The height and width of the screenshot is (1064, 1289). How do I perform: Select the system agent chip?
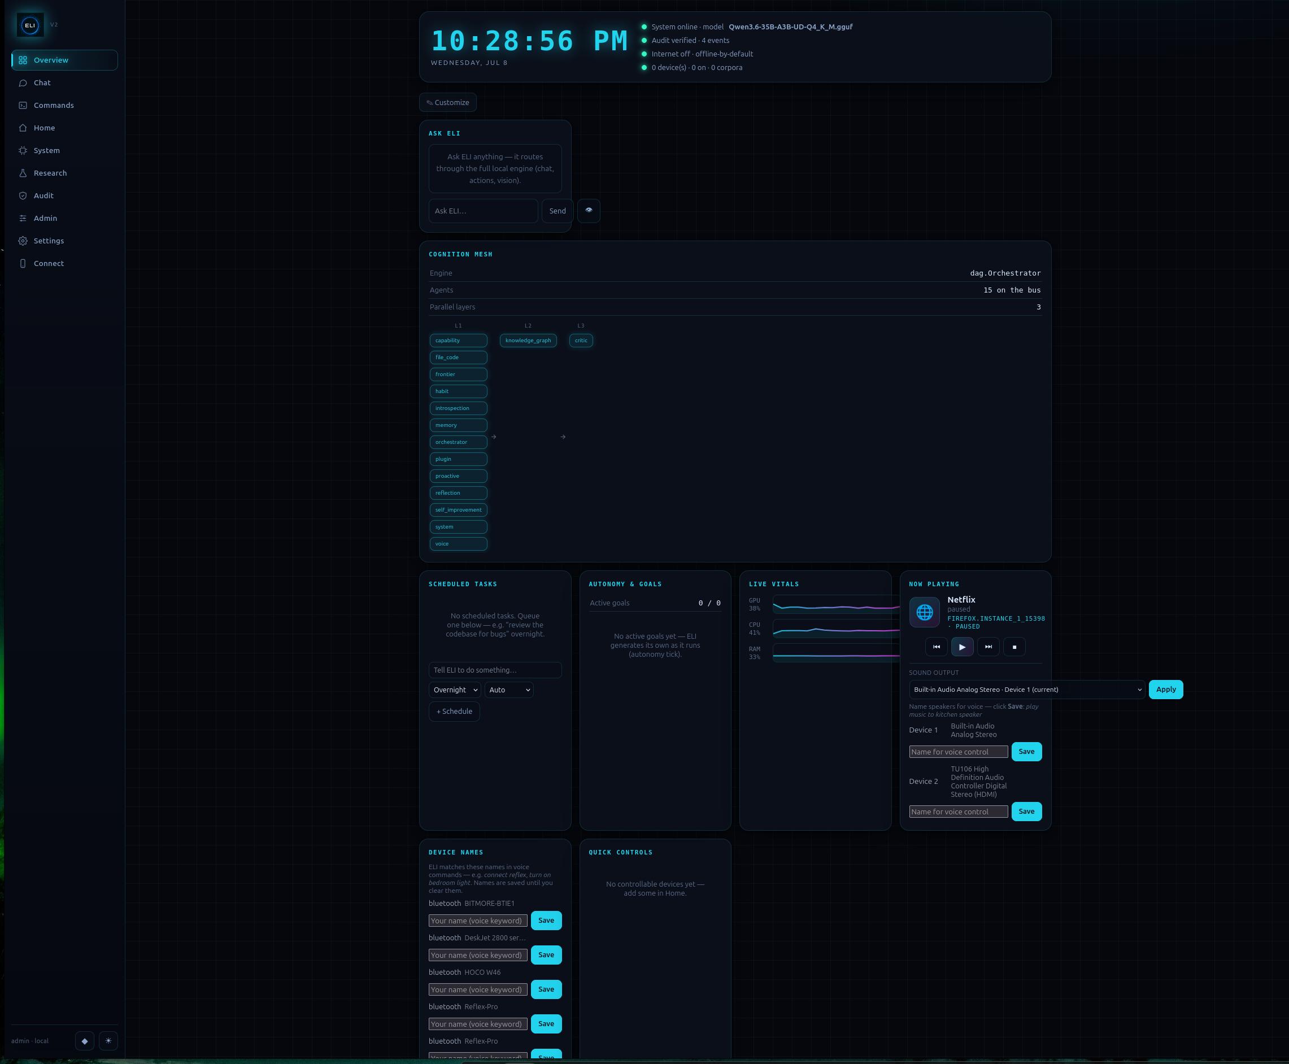tap(459, 527)
